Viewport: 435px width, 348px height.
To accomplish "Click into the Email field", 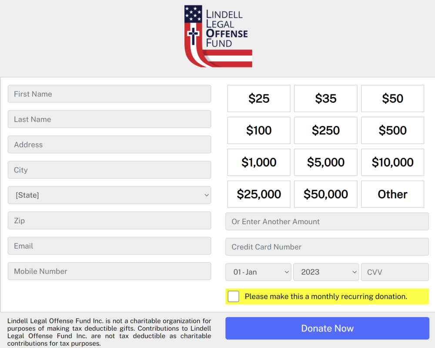I will [109, 246].
